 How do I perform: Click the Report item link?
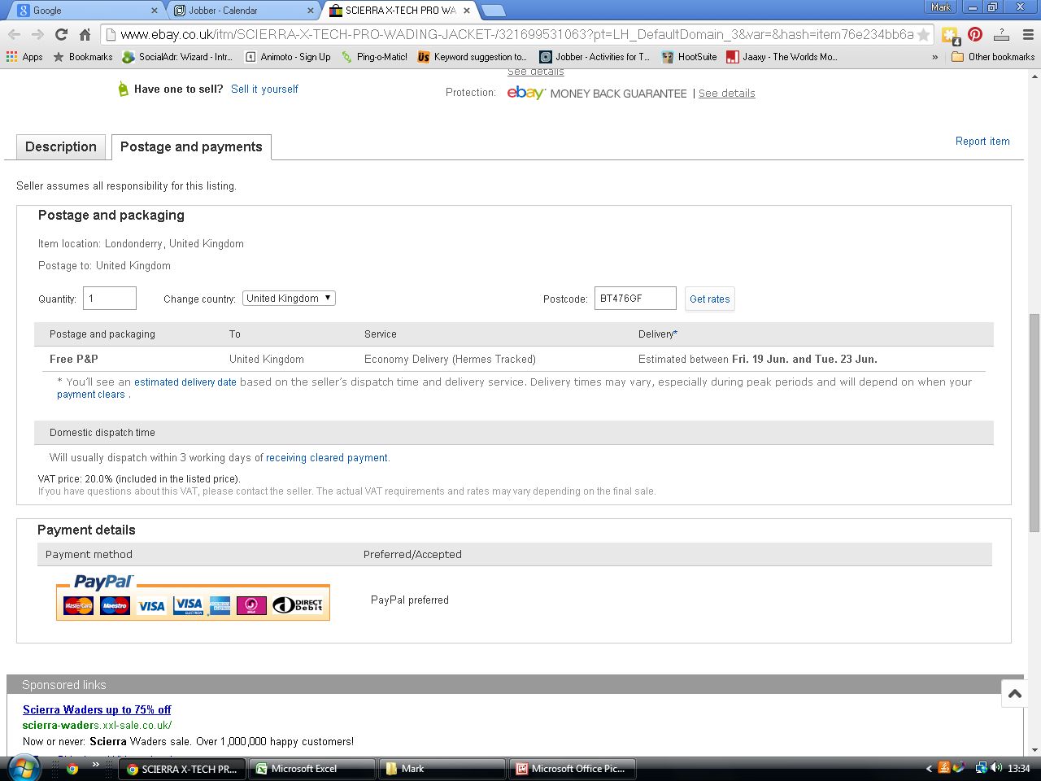[982, 141]
